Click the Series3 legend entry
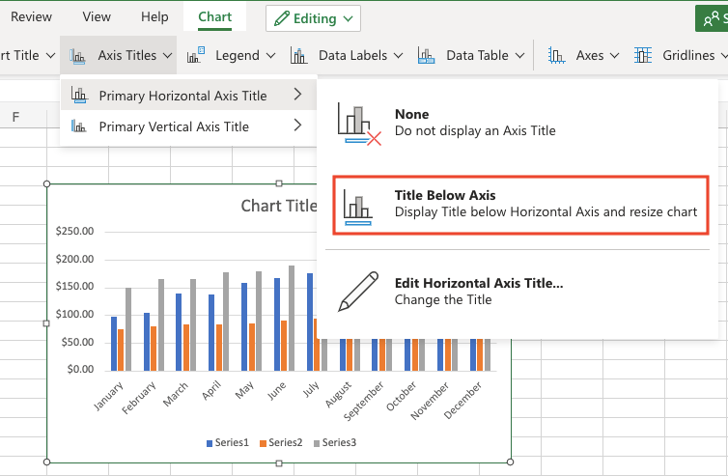Screen dimensions: 728x476 pos(335,442)
